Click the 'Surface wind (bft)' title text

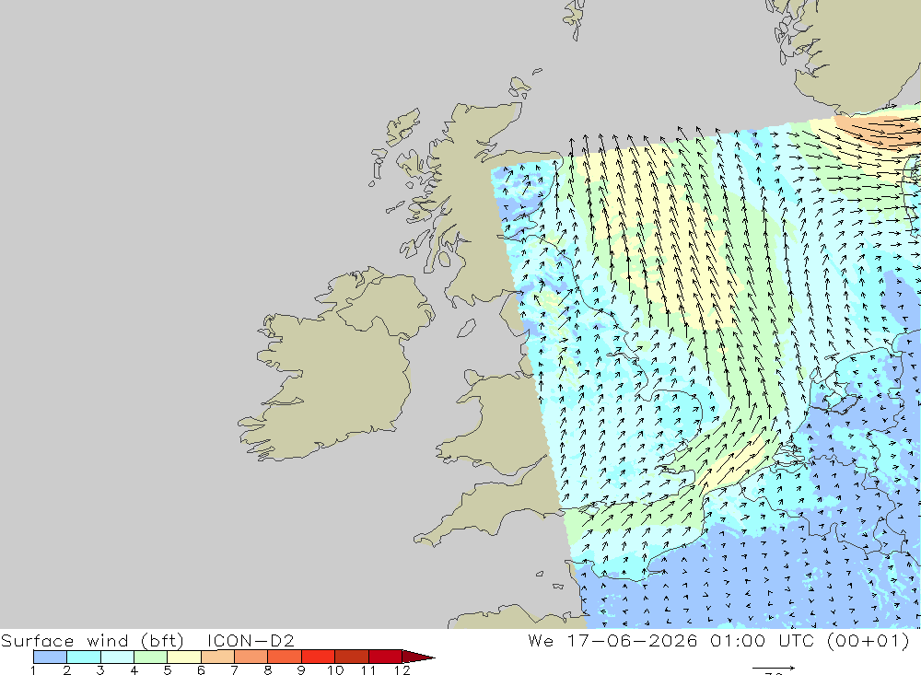(x=92, y=640)
